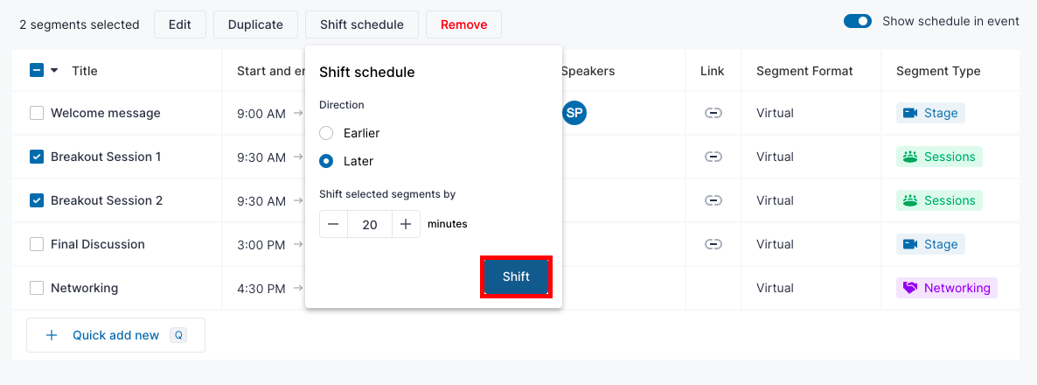This screenshot has width=1037, height=385.
Task: Toggle Show schedule in event switch
Action: pos(858,21)
